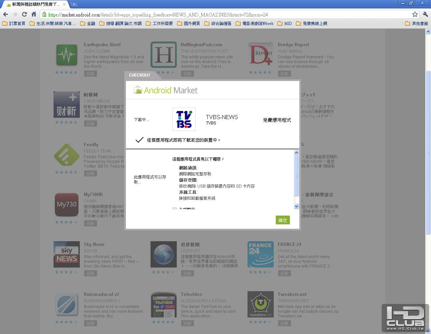The height and width of the screenshot is (334, 431).
Task: Click the HuffingtonPost.com app icon
Action: (x=164, y=55)
